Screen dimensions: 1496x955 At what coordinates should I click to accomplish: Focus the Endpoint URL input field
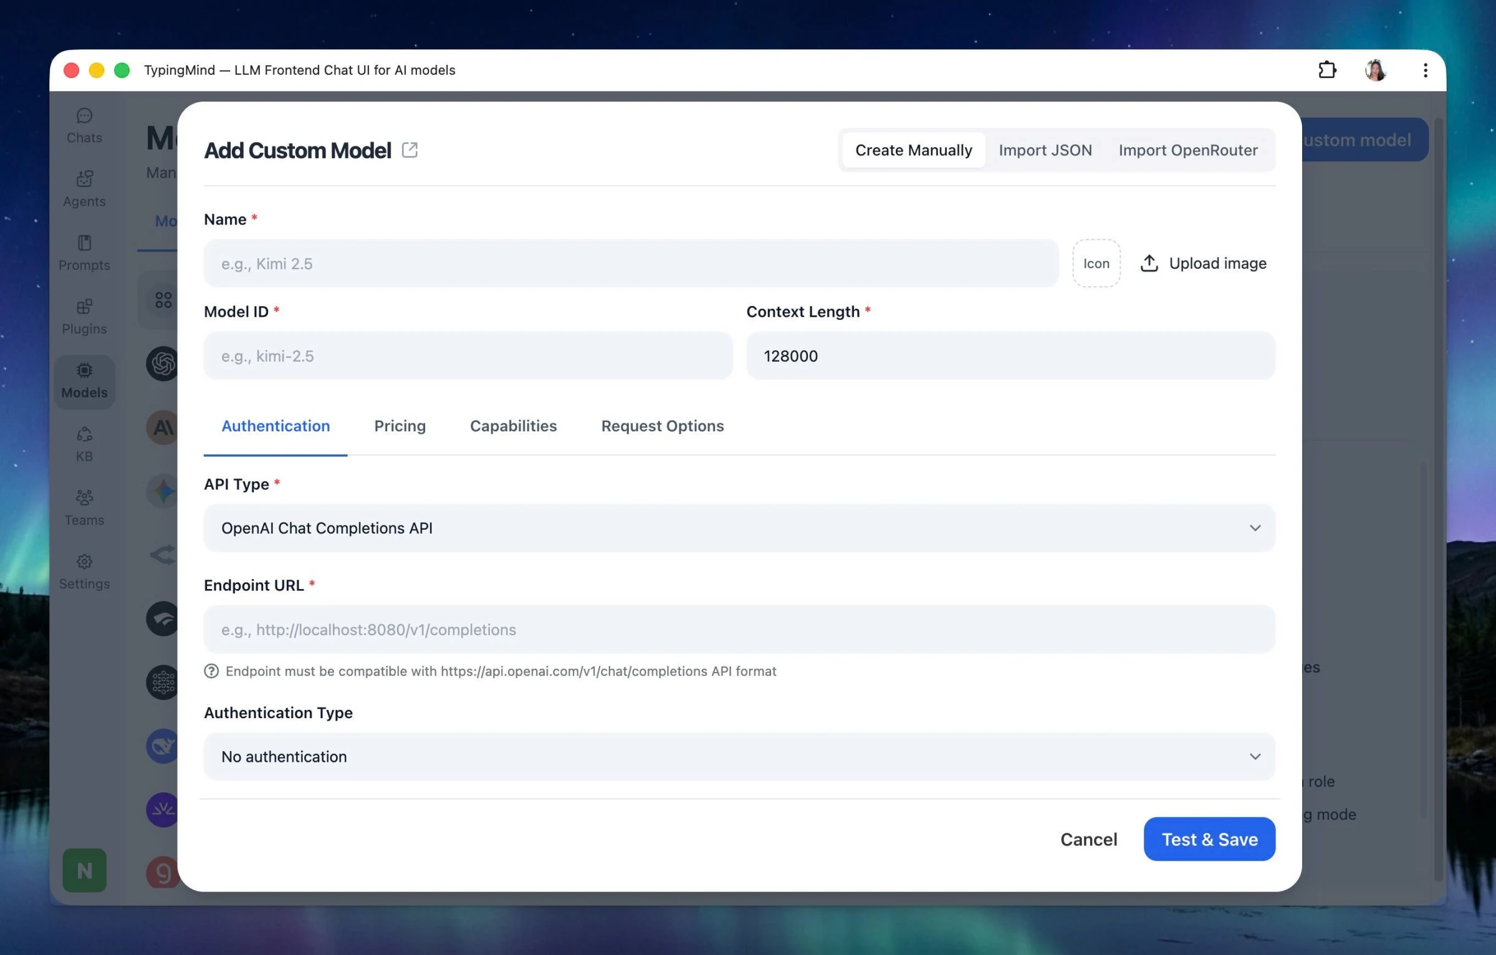(739, 629)
